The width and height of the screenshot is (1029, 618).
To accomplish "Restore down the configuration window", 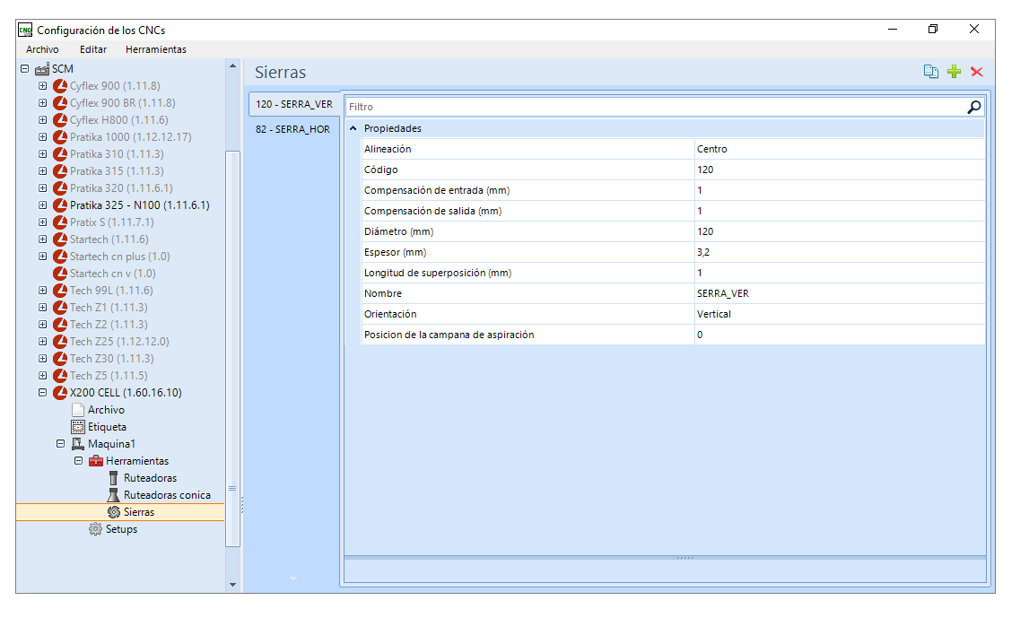I will (x=932, y=29).
